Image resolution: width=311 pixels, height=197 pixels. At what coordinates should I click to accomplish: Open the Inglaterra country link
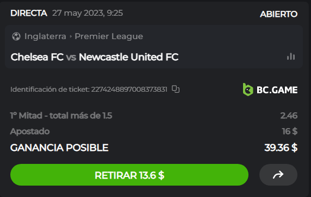coord(45,36)
